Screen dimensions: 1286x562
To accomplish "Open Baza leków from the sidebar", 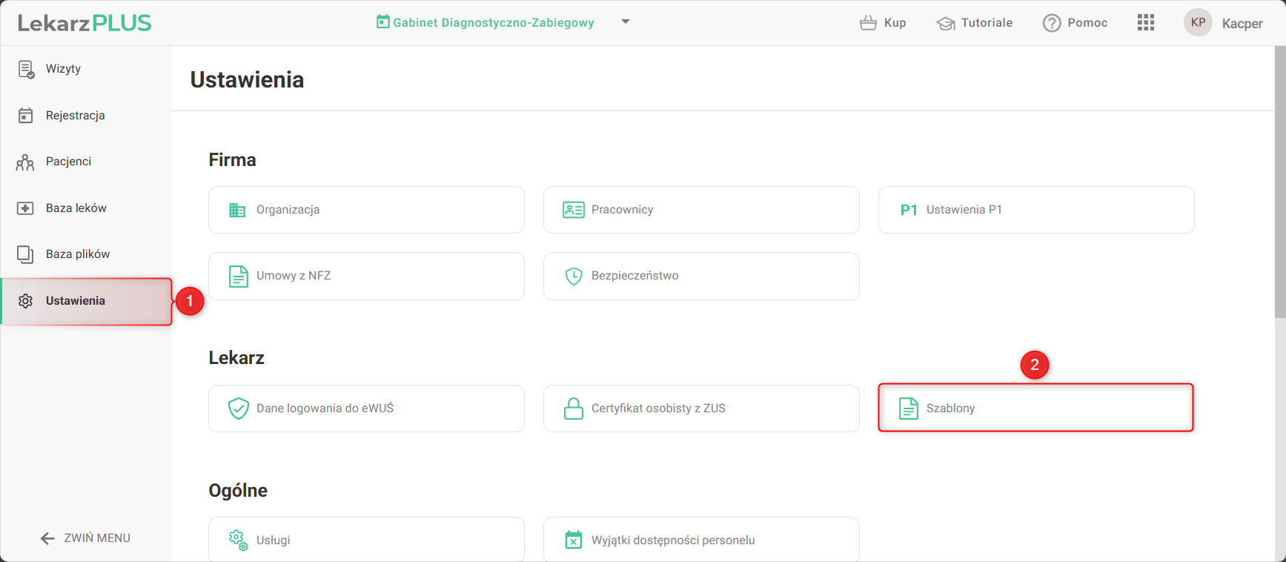I will [x=76, y=208].
